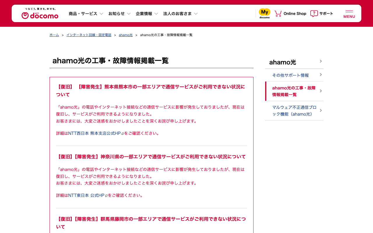373x233 pixels.
Task: Open the ahamo光 sidebar heading
Action: pyautogui.click(x=294, y=62)
